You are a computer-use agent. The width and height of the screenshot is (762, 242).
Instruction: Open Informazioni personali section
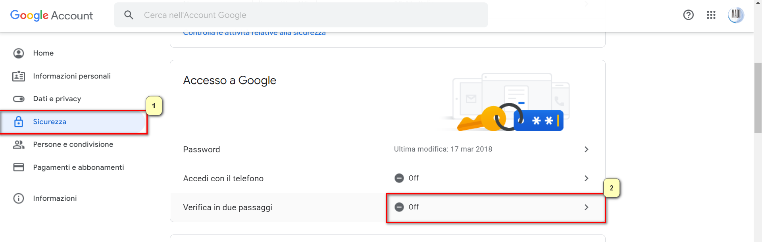click(x=73, y=76)
